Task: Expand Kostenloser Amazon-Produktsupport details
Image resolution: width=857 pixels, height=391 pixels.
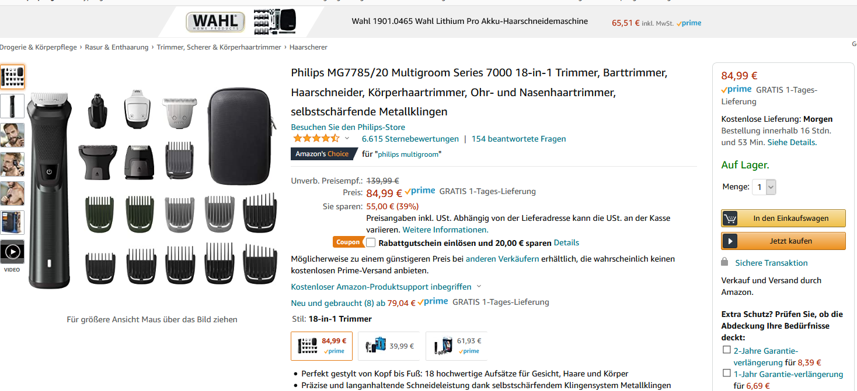Action: click(479, 287)
